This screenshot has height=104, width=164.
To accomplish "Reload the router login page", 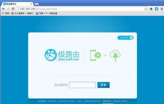I will click(13, 9).
